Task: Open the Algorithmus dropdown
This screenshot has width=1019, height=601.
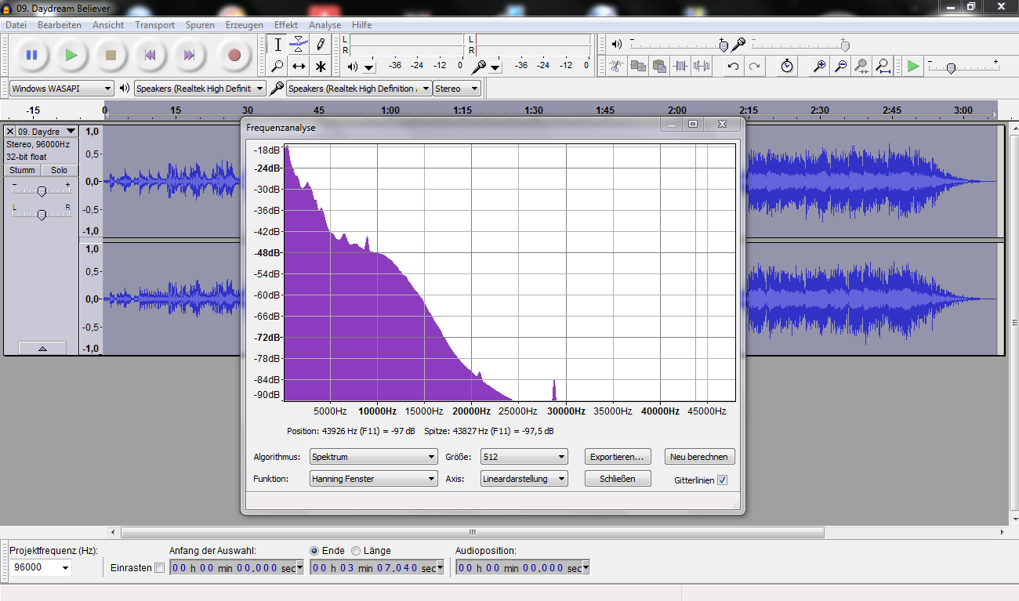Action: pyautogui.click(x=373, y=457)
